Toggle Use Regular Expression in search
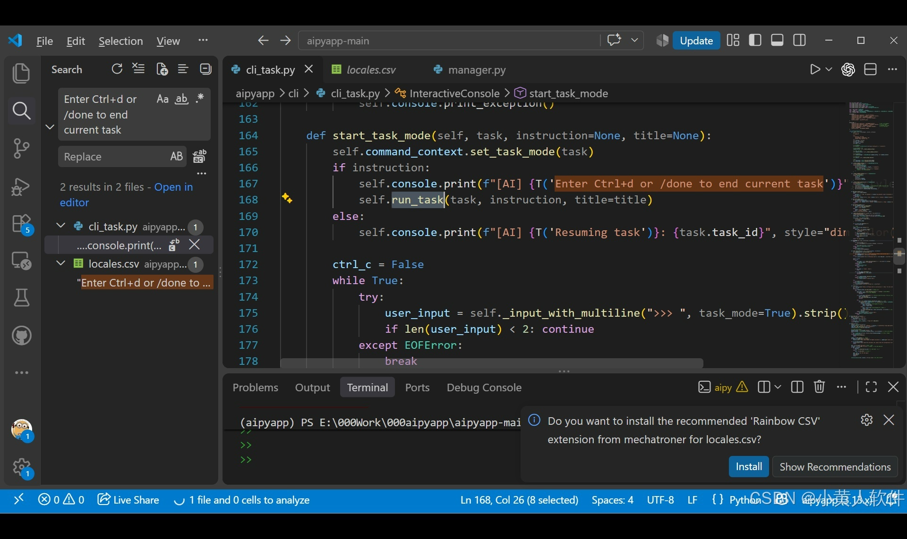Screen dimensions: 907x539 coord(200,98)
